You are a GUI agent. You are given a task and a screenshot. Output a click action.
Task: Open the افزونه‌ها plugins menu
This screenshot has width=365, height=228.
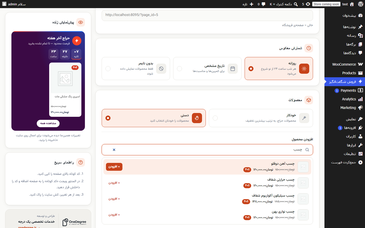point(345,128)
